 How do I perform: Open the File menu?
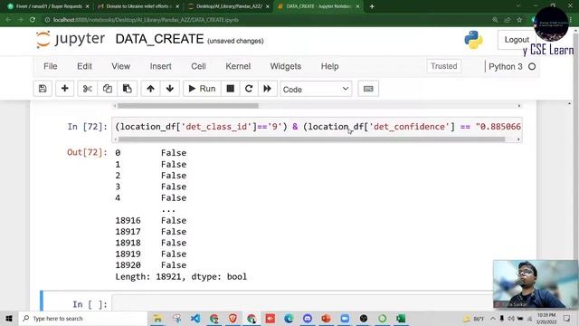click(51, 66)
